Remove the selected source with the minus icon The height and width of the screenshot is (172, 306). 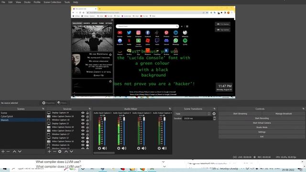tap(55, 151)
